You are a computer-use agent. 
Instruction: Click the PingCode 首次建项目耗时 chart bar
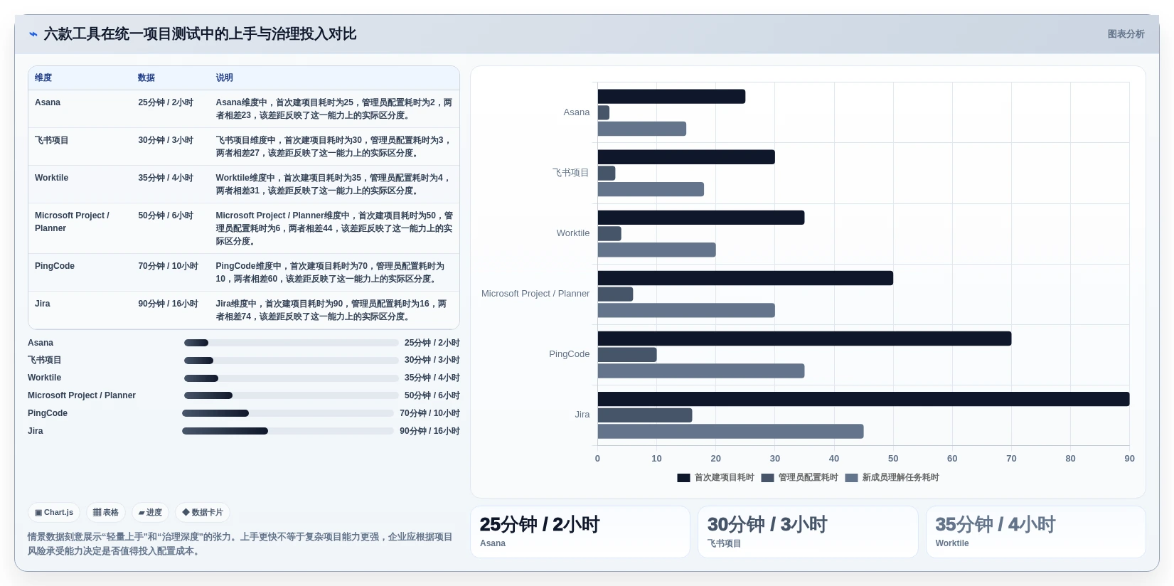pyautogui.click(x=804, y=339)
